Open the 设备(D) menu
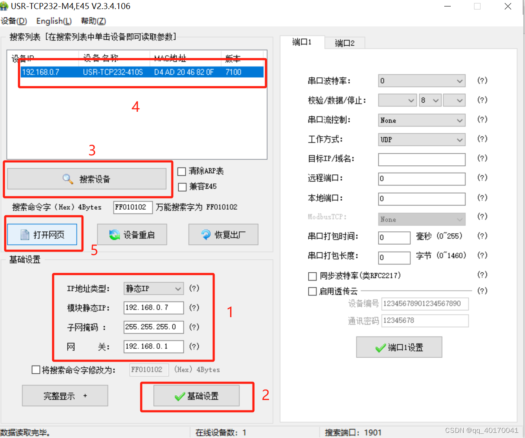This screenshot has width=525, height=438. pyautogui.click(x=14, y=21)
